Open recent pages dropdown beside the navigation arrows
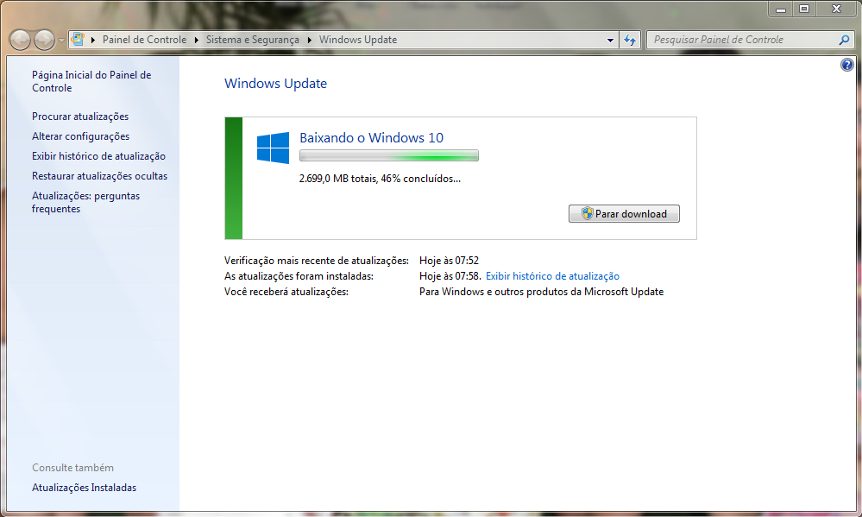The image size is (862, 517). coord(61,41)
